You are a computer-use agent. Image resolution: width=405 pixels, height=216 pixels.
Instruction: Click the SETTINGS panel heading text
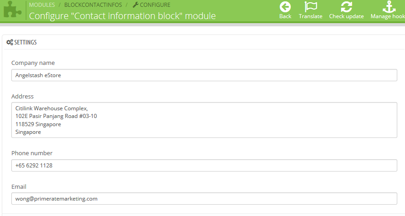click(25, 42)
